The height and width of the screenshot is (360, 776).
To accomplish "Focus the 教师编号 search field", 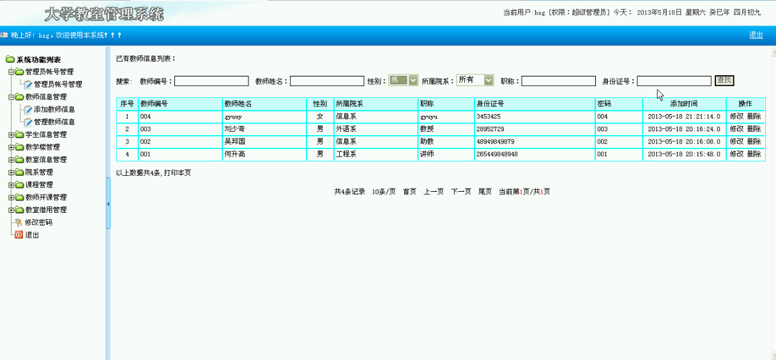I will pos(211,81).
